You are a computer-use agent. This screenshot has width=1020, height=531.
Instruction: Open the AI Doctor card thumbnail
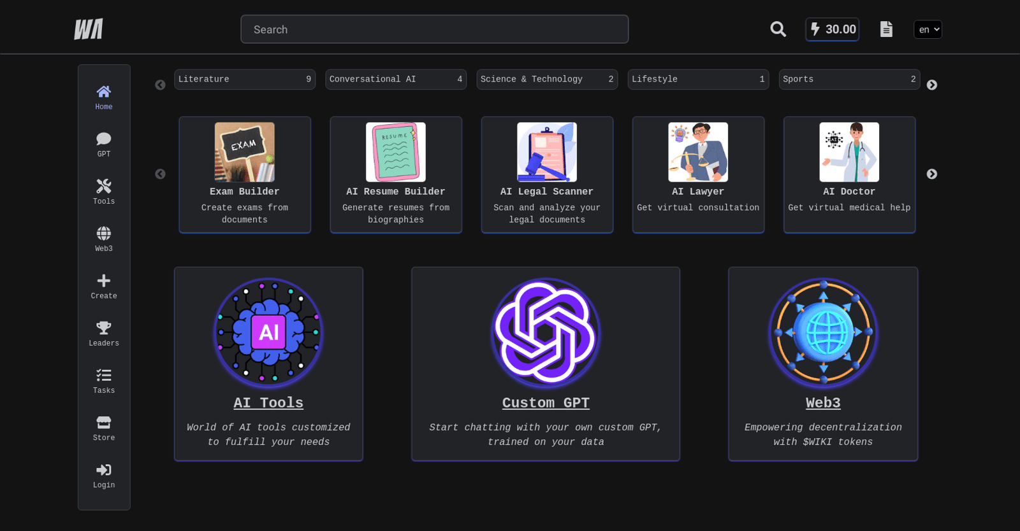point(849,152)
